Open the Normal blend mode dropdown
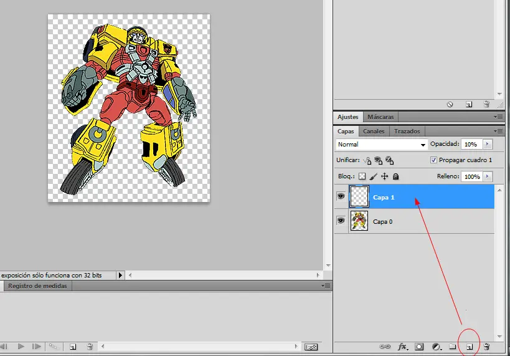This screenshot has height=356, width=510. 381,144
